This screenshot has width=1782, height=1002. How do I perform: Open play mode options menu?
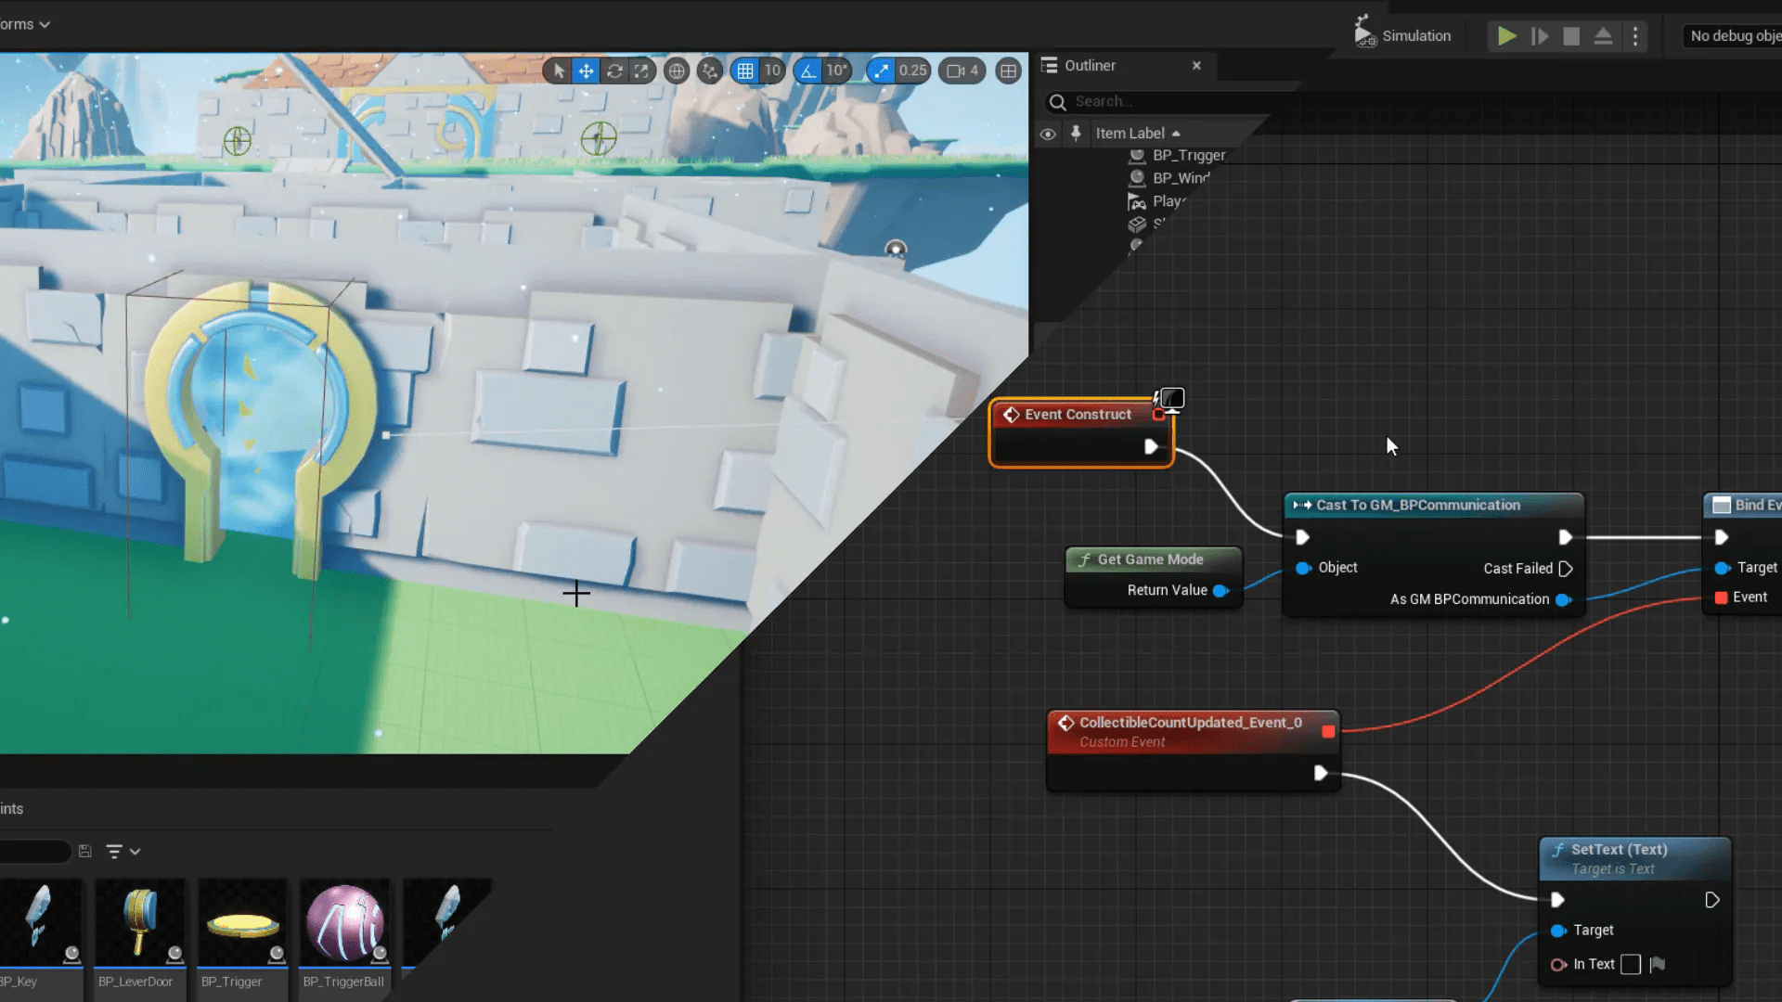tap(1635, 36)
